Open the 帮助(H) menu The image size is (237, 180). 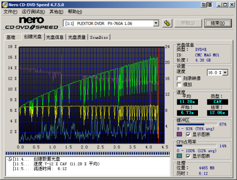click(75, 12)
